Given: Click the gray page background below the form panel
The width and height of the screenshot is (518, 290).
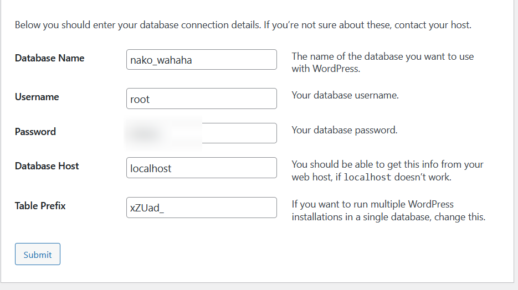Looking at the screenshot, I should coord(259,287).
